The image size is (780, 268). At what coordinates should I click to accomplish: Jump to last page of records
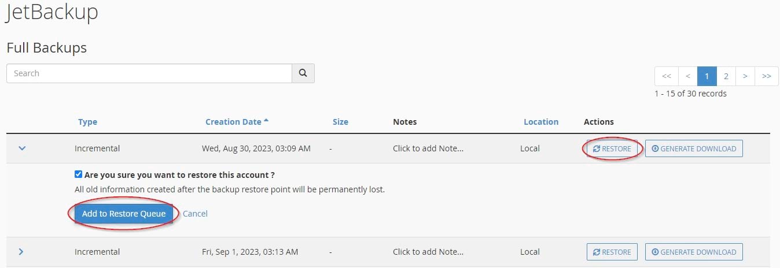coord(767,76)
